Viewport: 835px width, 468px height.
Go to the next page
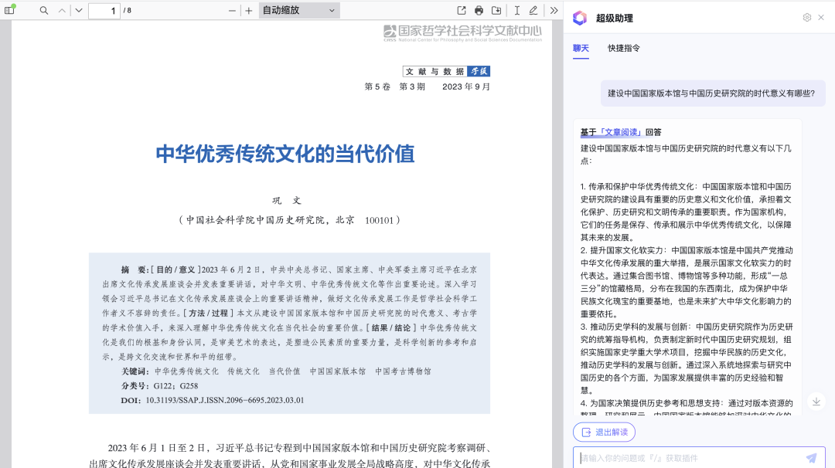click(x=79, y=10)
